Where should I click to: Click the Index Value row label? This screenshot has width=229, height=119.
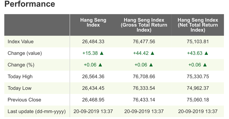click(x=21, y=42)
